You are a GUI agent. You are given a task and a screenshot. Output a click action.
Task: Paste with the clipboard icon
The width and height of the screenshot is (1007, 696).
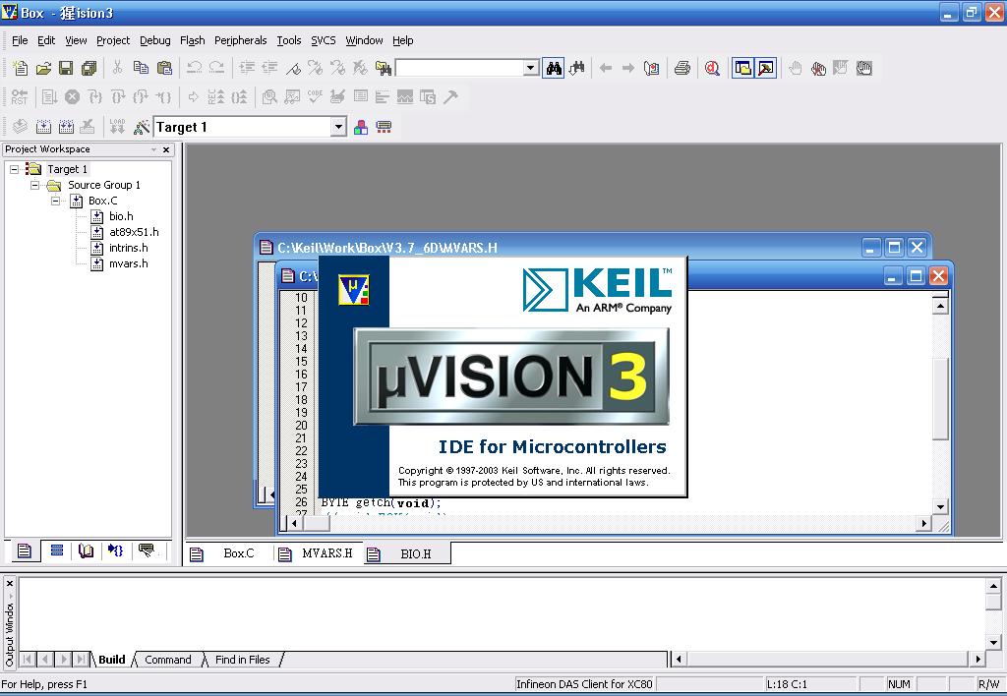164,68
